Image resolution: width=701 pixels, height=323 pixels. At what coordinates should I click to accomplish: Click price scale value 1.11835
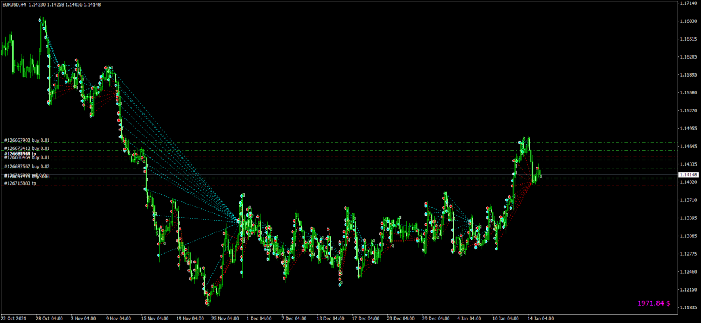coord(688,307)
